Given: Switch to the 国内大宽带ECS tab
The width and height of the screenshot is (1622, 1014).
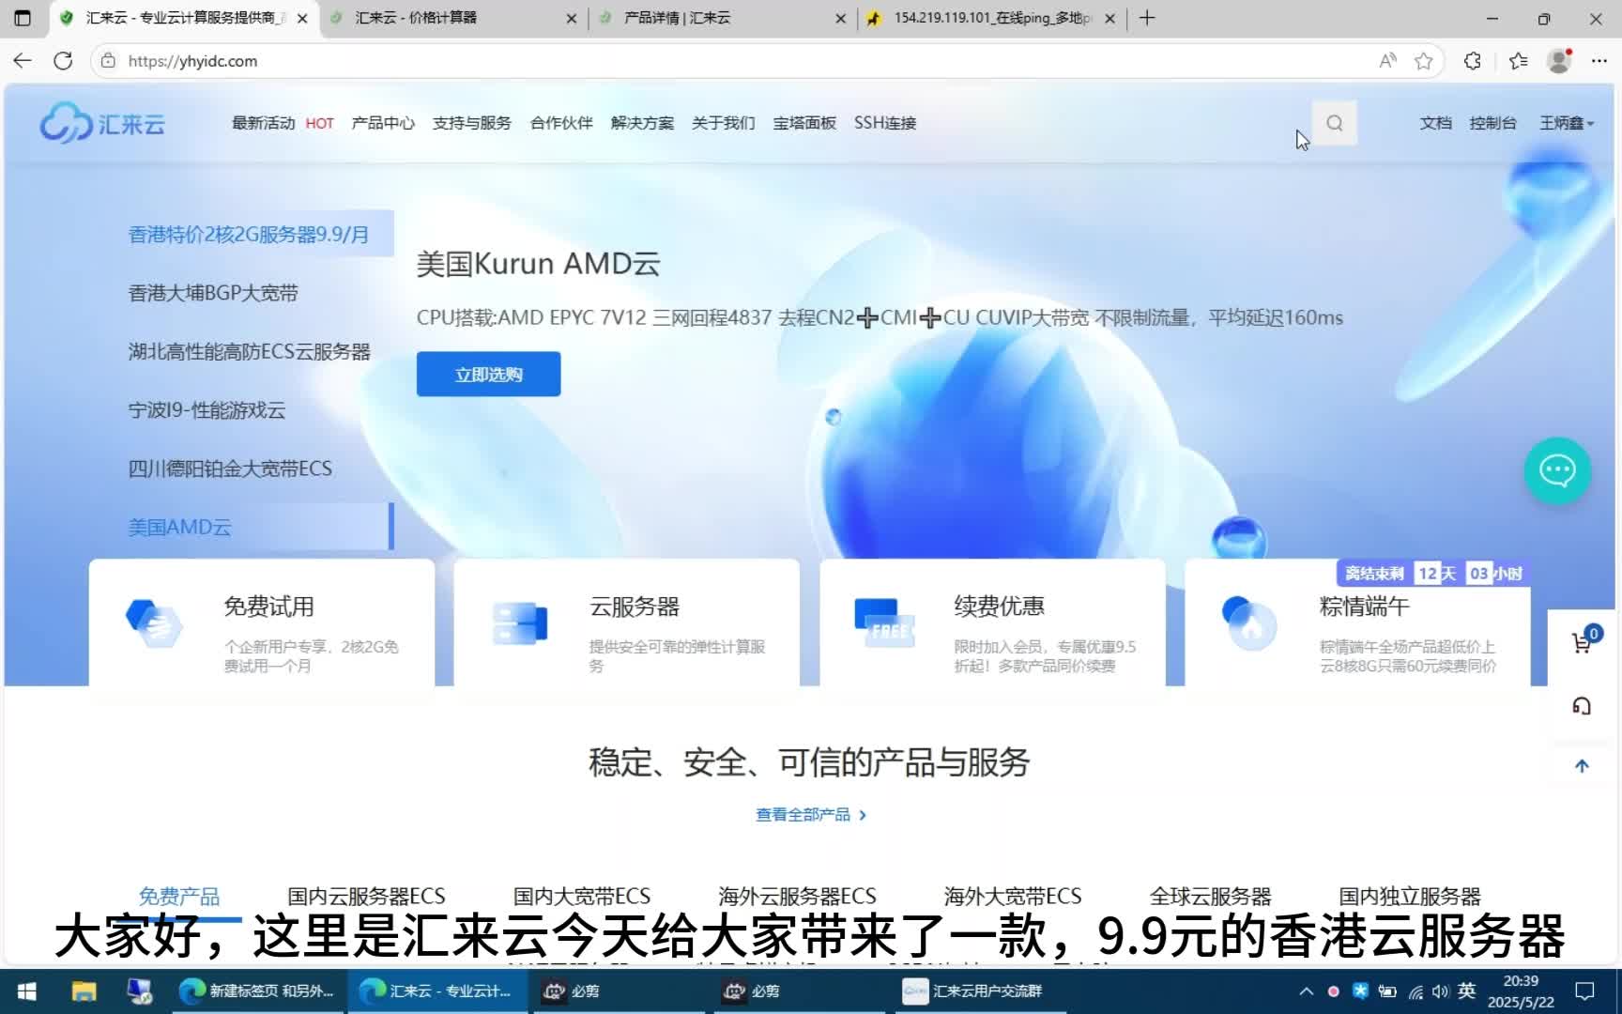Looking at the screenshot, I should pos(582,897).
